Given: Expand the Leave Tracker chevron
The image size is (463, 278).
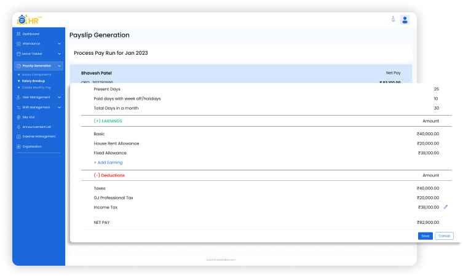Looking at the screenshot, I should pos(59,54).
